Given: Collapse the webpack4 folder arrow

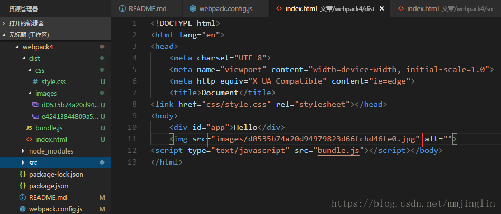Looking at the screenshot, I should pos(17,47).
